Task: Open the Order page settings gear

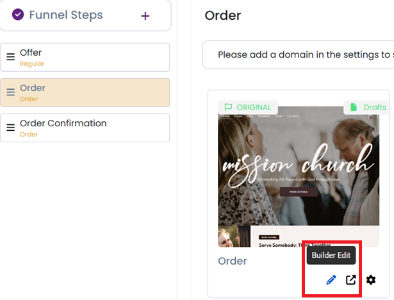Action: click(371, 279)
